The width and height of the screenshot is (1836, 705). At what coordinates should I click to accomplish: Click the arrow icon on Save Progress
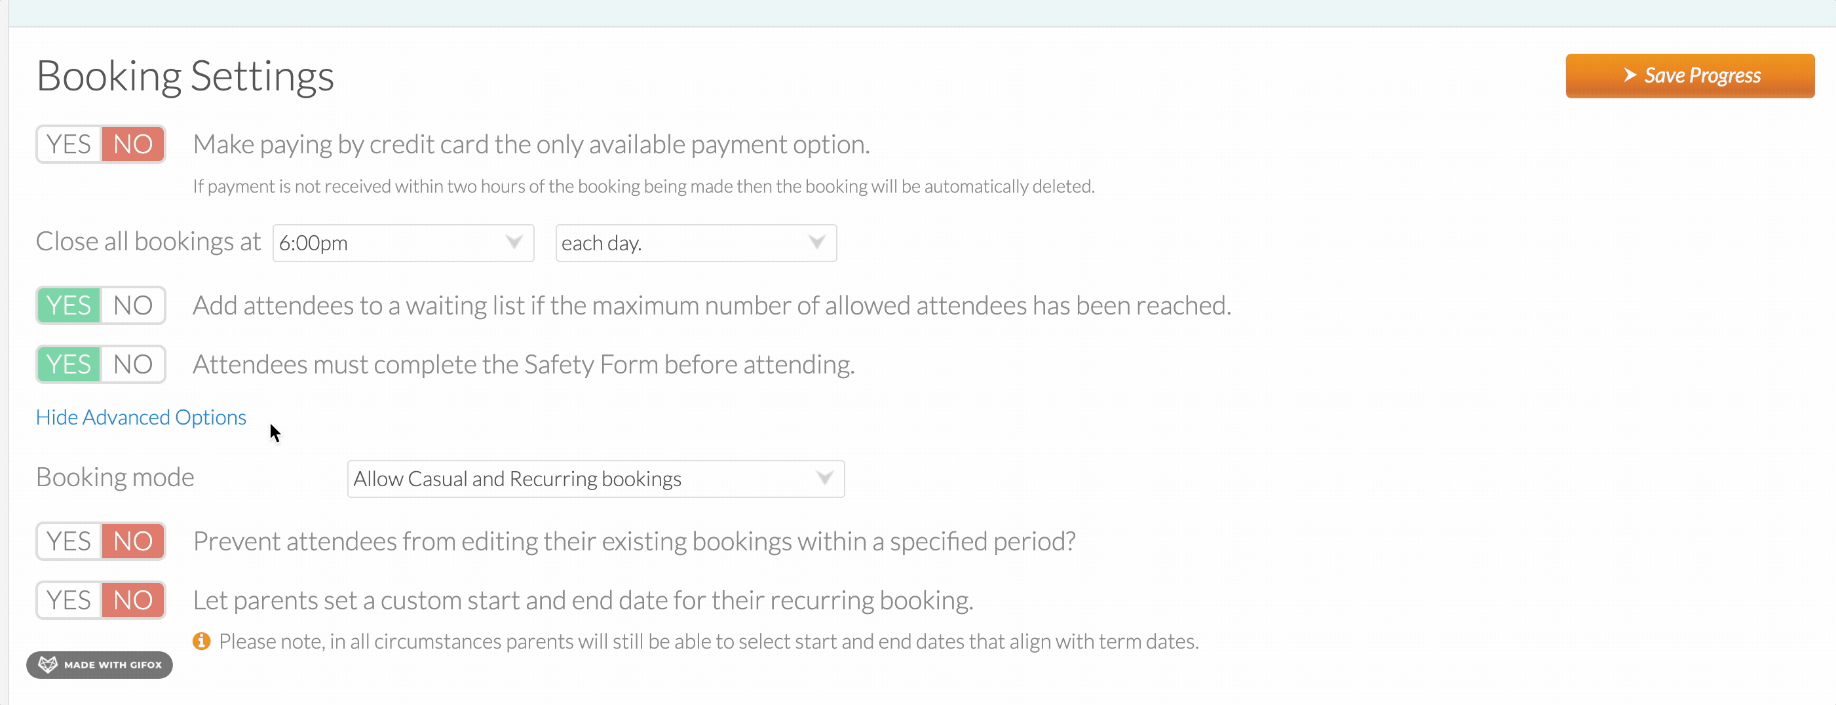point(1630,75)
